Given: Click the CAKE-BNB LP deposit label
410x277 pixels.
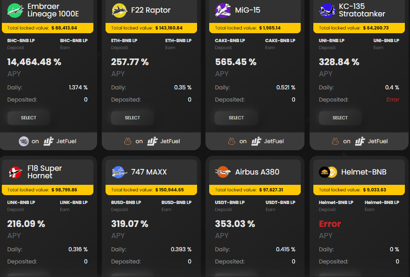Looking at the screenshot, I should [230, 41].
